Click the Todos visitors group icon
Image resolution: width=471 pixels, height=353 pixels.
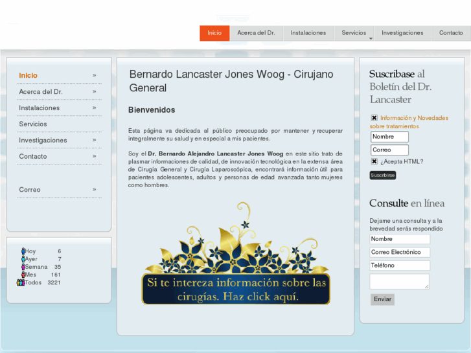(21, 282)
